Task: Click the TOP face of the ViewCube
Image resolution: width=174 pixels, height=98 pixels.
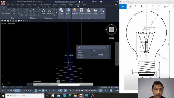Action: click(111, 30)
